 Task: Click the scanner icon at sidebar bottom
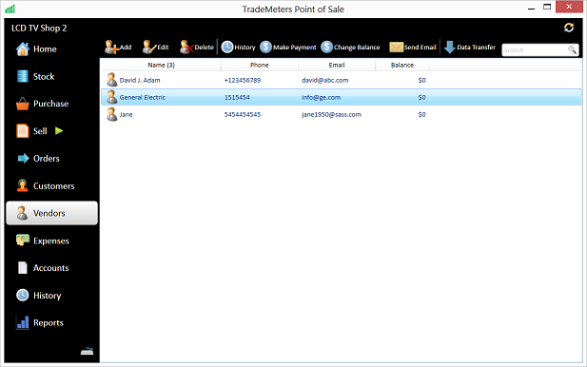(x=87, y=351)
